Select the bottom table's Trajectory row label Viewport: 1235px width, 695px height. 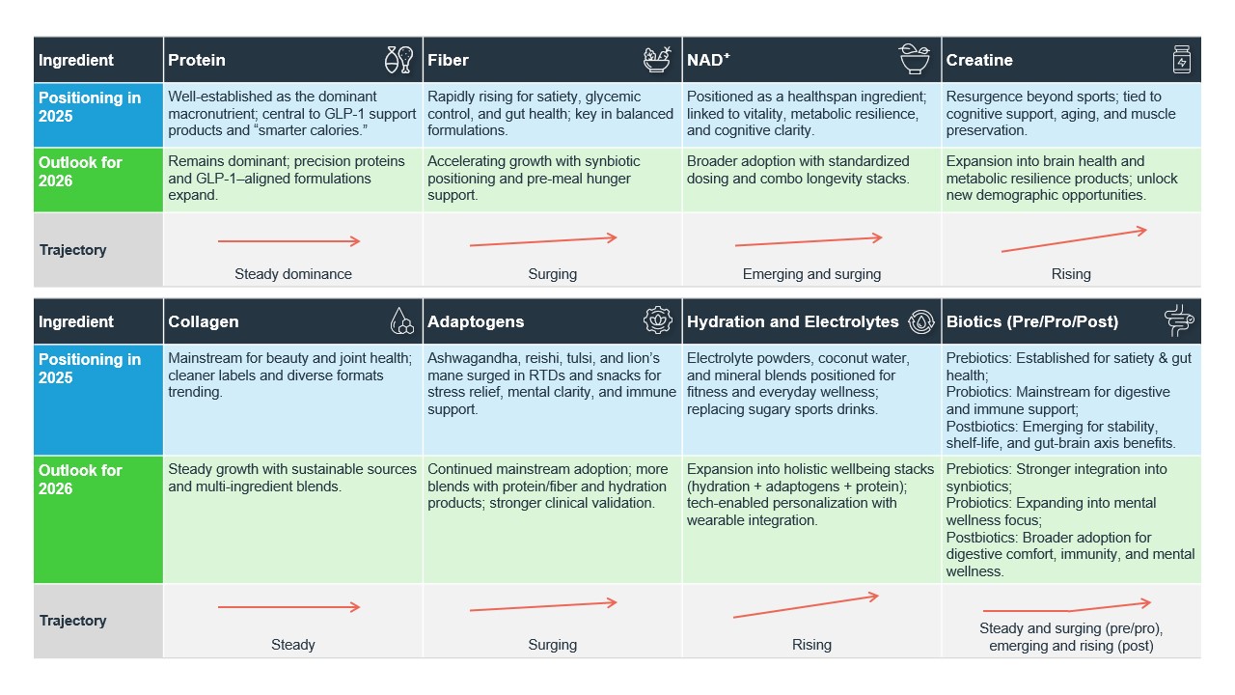click(x=73, y=621)
